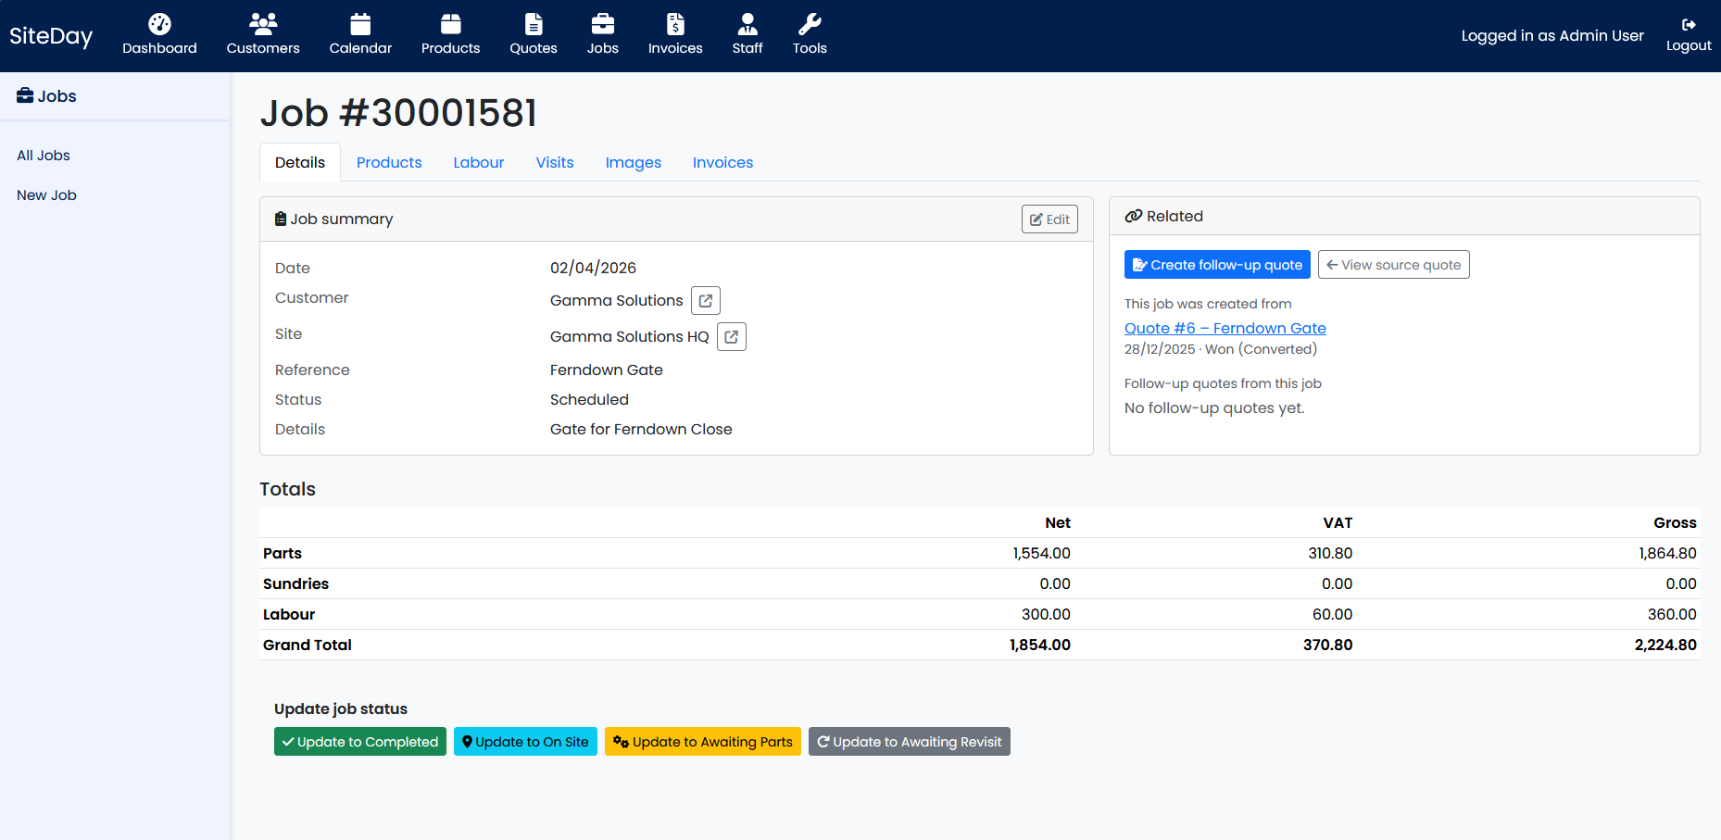
Task: Update job to Awaiting Revisit
Action: [910, 742]
